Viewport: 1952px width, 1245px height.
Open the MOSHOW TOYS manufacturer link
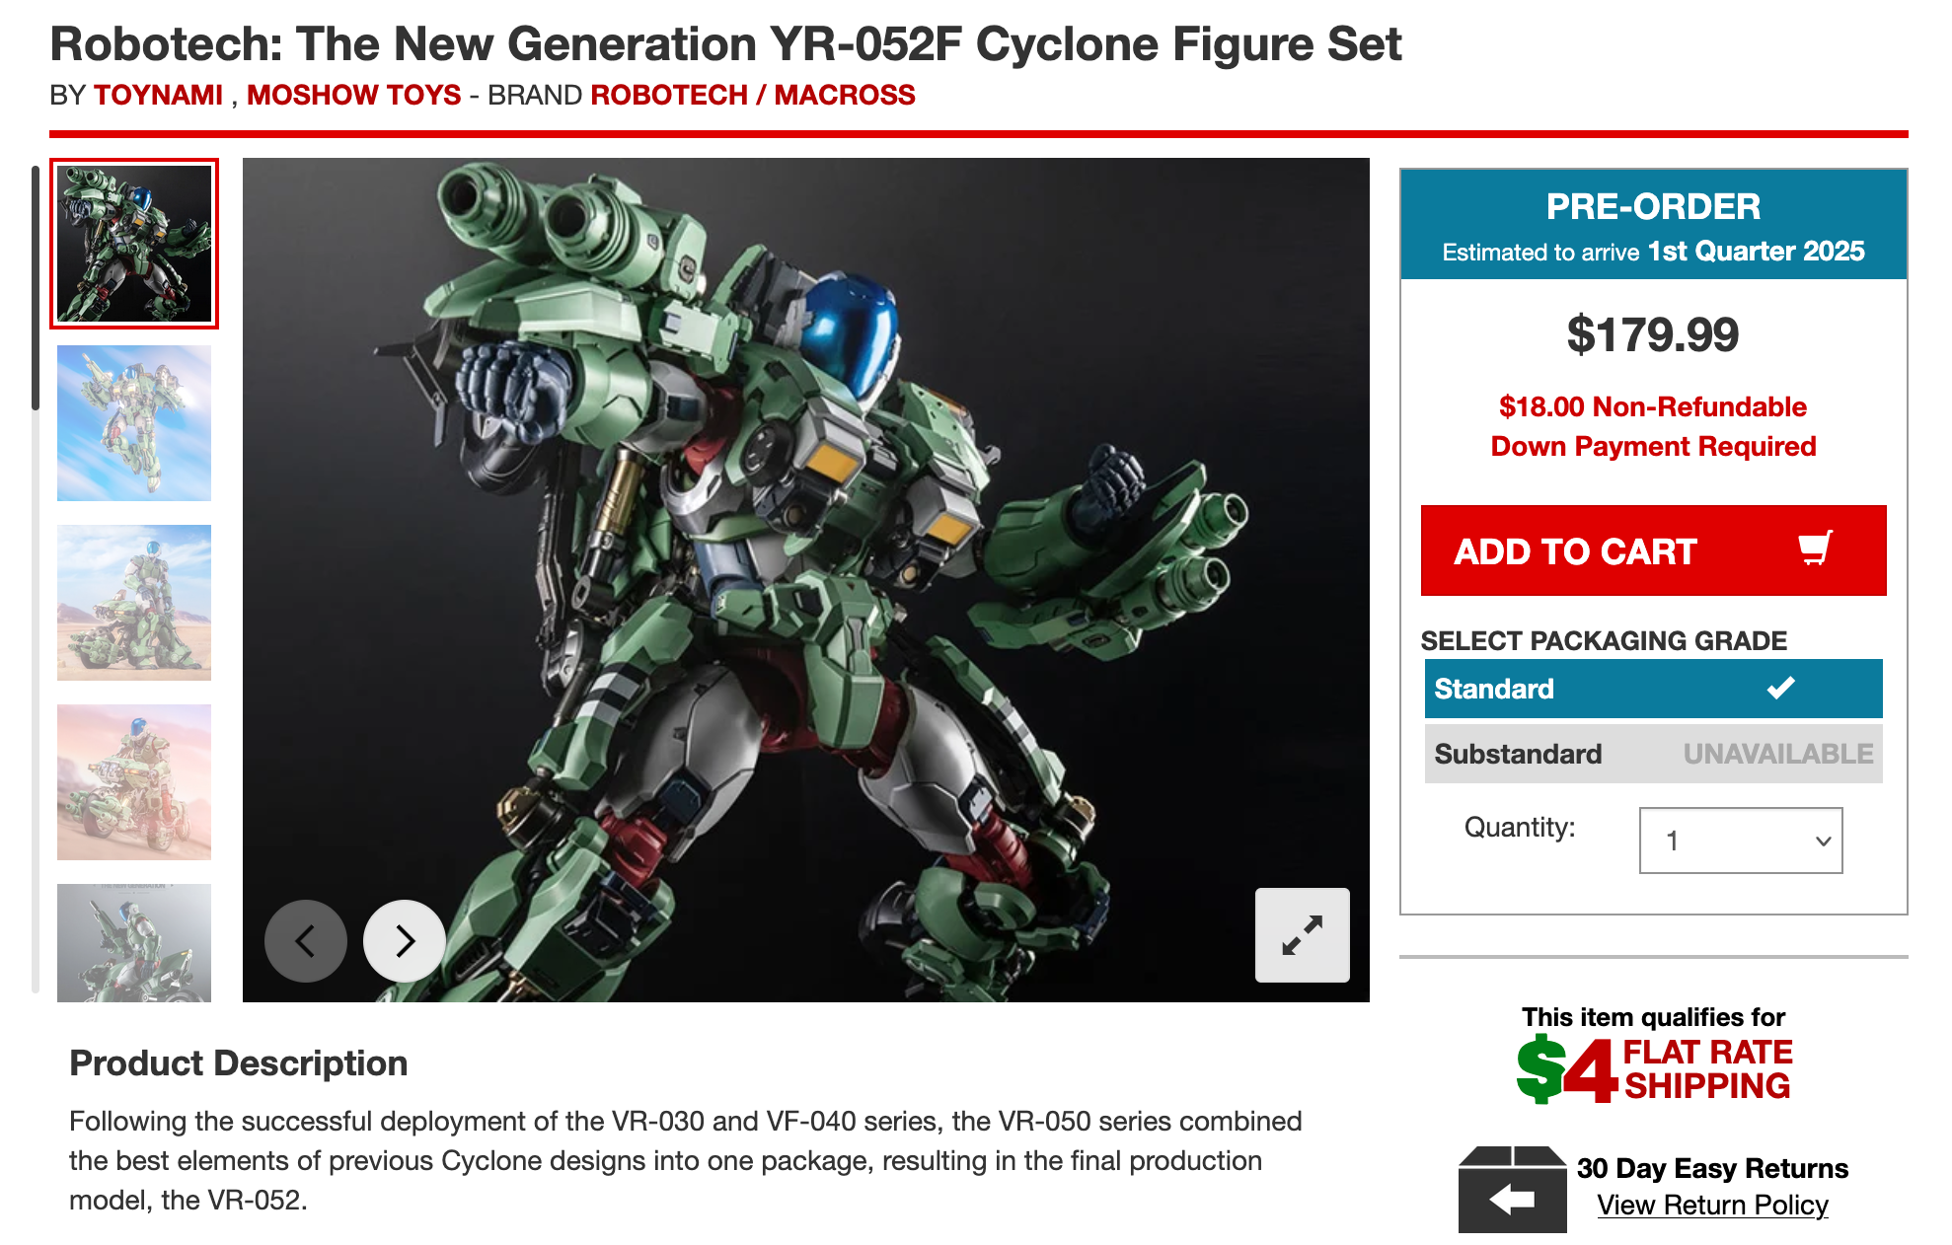click(x=353, y=95)
